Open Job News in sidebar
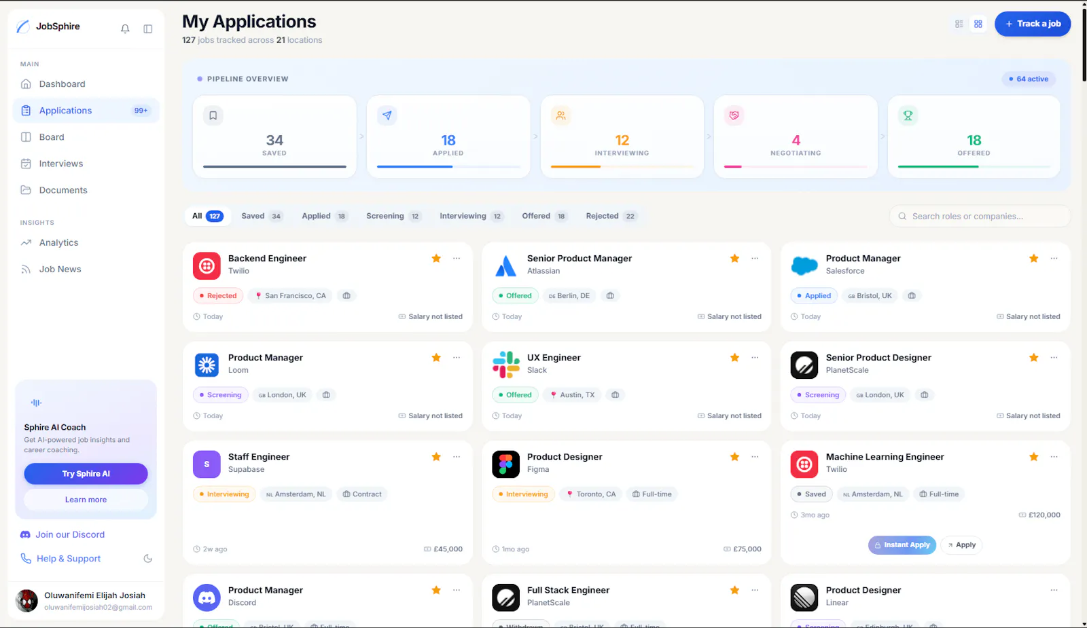This screenshot has height=628, width=1087. tap(86, 270)
